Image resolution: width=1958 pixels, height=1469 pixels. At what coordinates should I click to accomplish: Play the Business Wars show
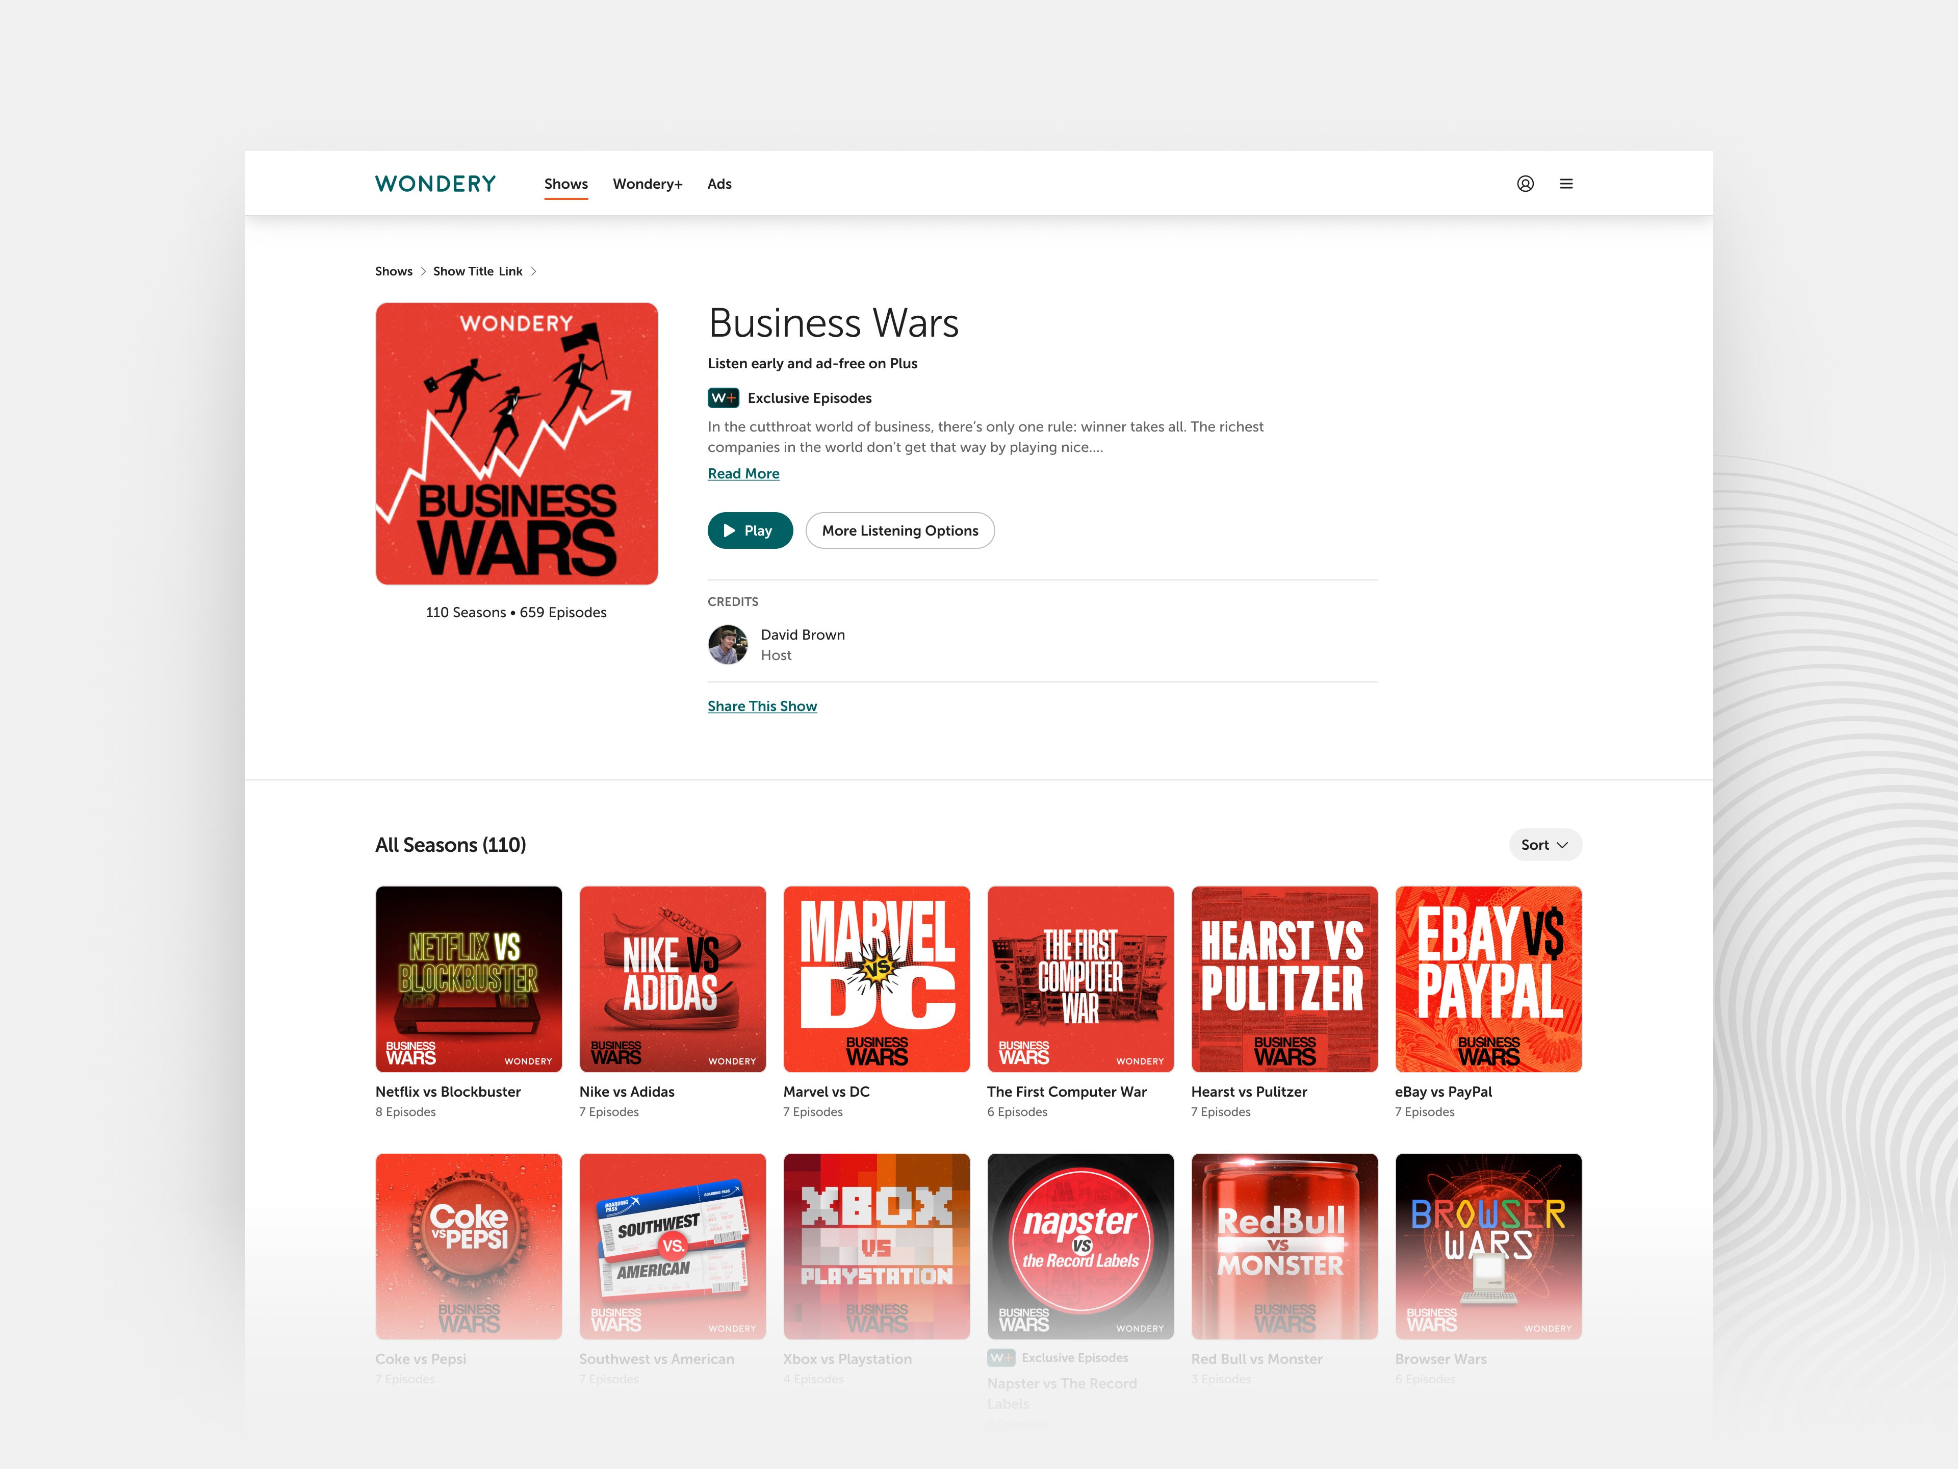(750, 530)
